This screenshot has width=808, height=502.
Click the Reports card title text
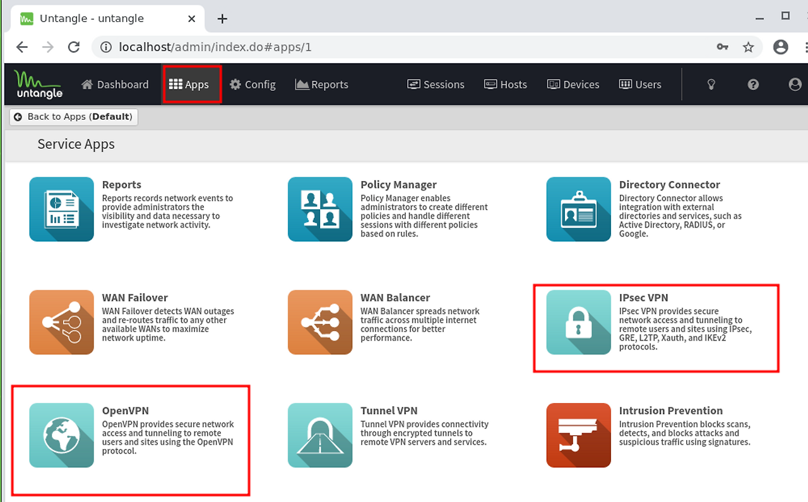(122, 185)
